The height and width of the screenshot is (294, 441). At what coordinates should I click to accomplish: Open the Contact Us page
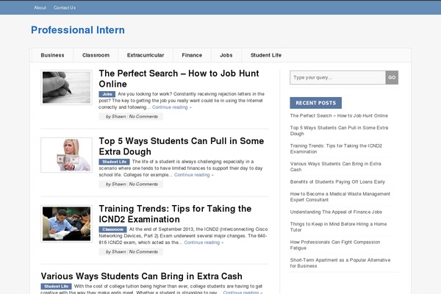coord(65,7)
